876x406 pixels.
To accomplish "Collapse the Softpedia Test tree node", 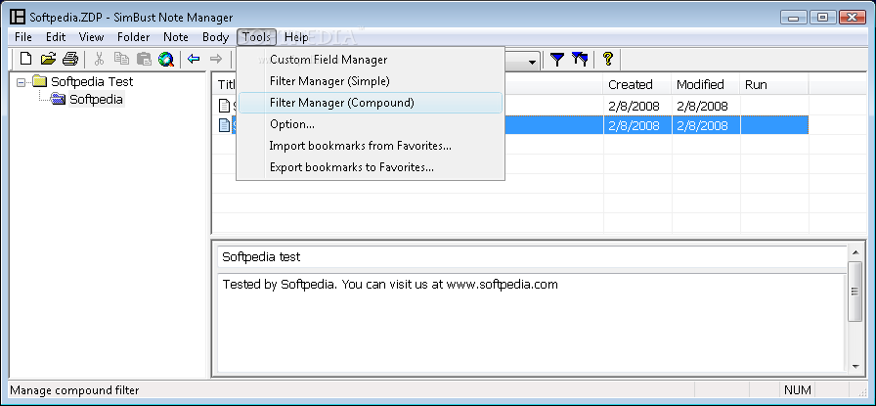I will tap(22, 82).
